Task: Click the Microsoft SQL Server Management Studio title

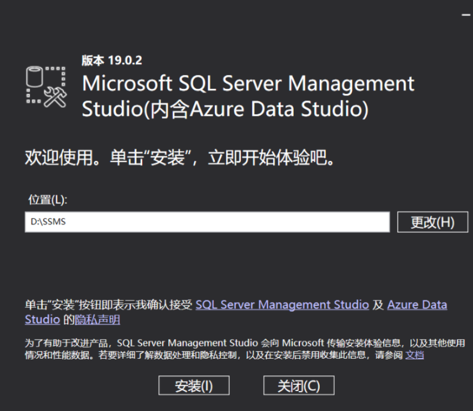Action: point(248,96)
